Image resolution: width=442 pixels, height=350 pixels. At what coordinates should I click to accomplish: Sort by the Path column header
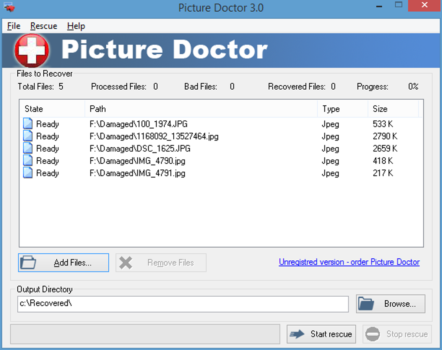click(x=201, y=109)
